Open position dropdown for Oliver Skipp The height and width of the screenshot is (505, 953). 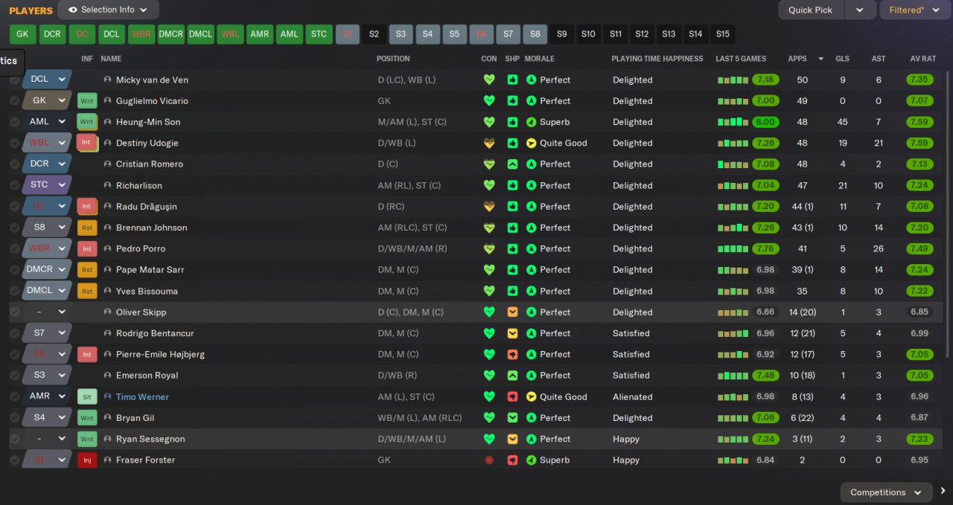point(47,312)
